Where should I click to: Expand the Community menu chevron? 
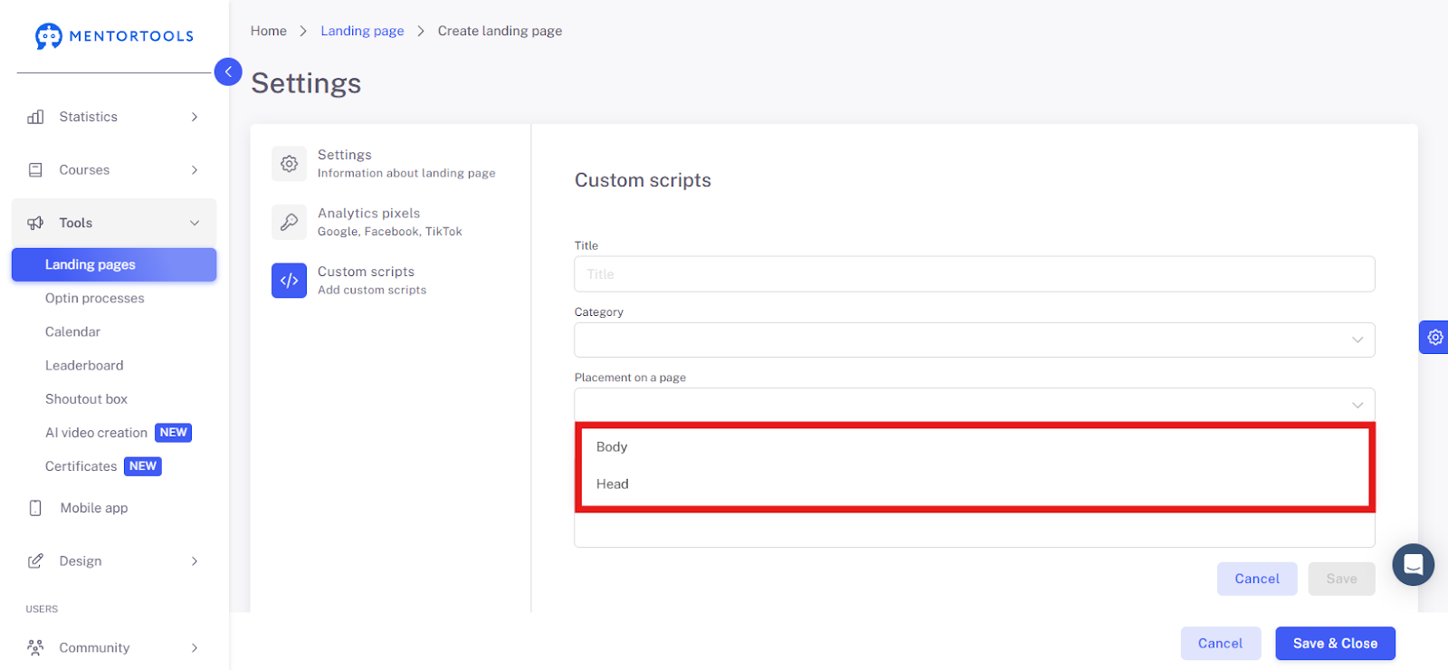click(x=195, y=647)
